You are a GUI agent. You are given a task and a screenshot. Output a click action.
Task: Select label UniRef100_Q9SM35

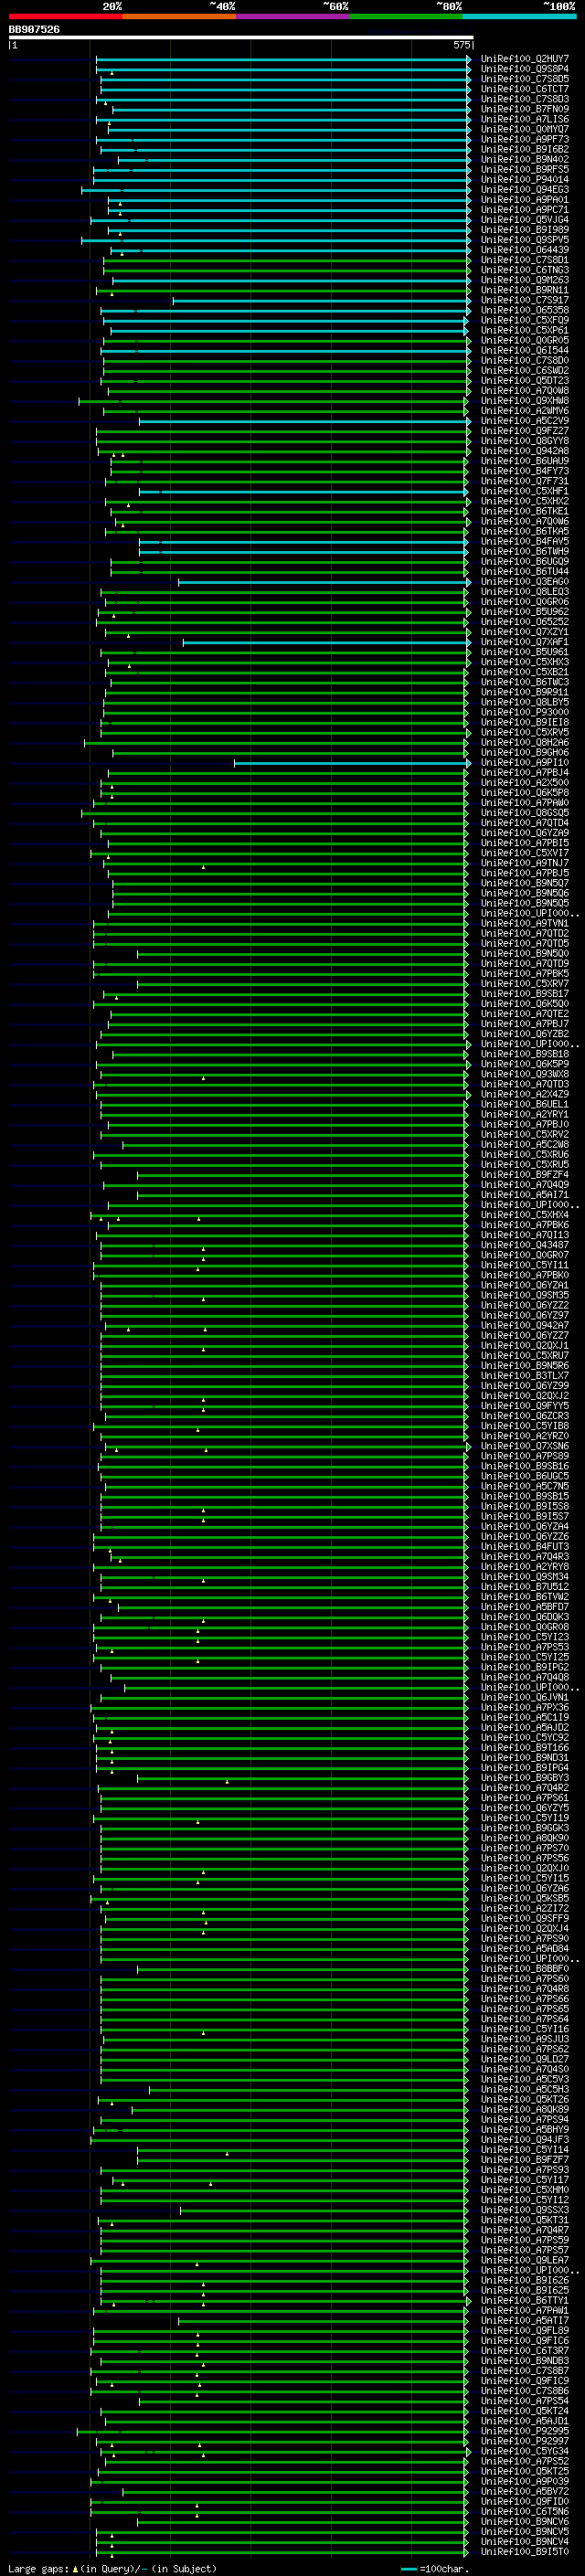pos(524,1295)
